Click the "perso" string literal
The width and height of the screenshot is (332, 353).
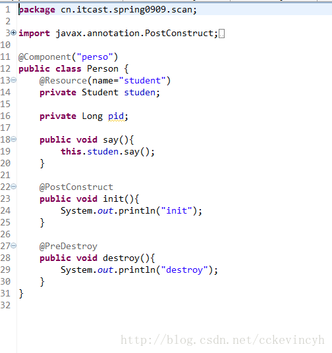pos(95,57)
